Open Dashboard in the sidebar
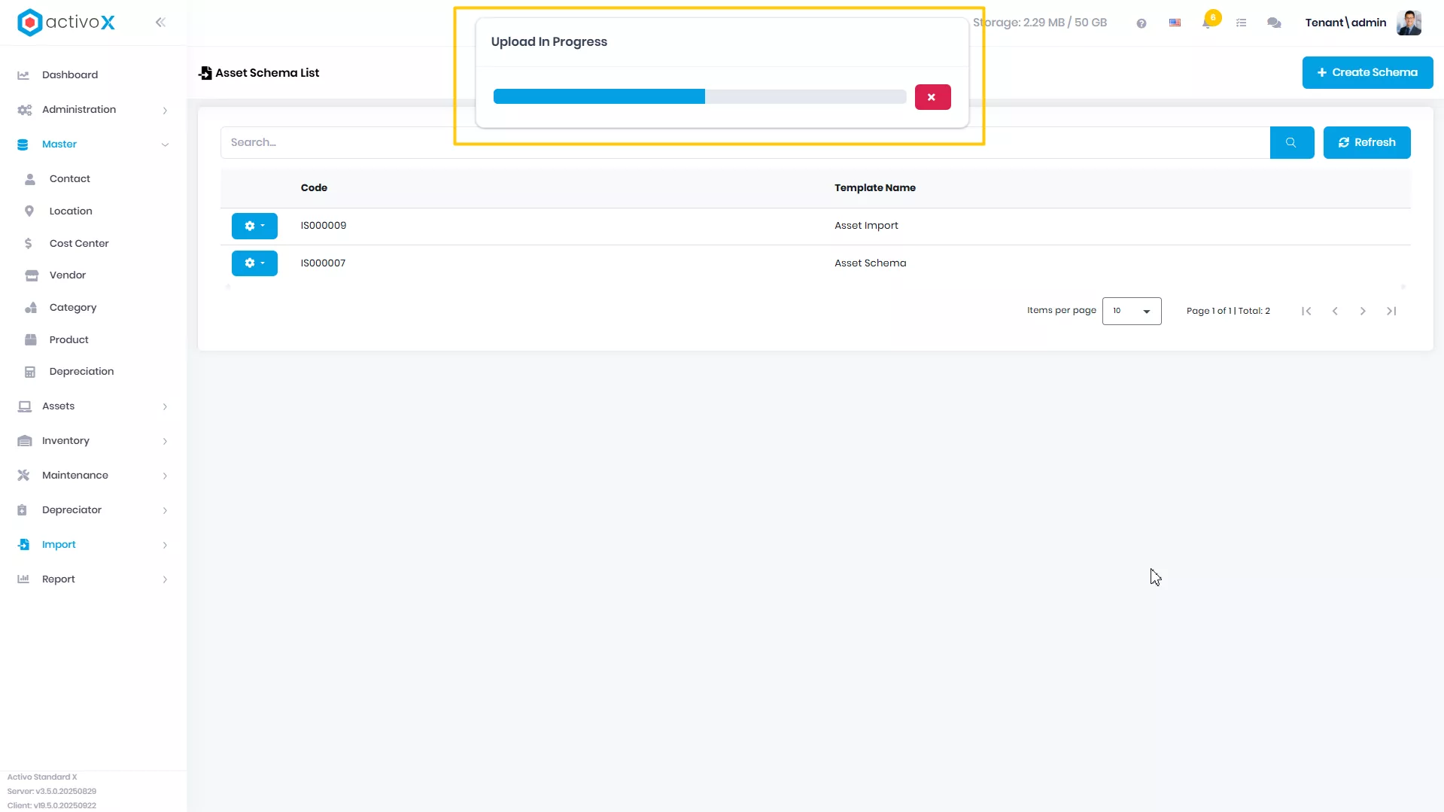 (x=93, y=75)
